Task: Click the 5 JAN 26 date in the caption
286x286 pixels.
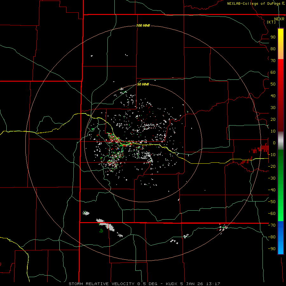Action: tap(192, 284)
